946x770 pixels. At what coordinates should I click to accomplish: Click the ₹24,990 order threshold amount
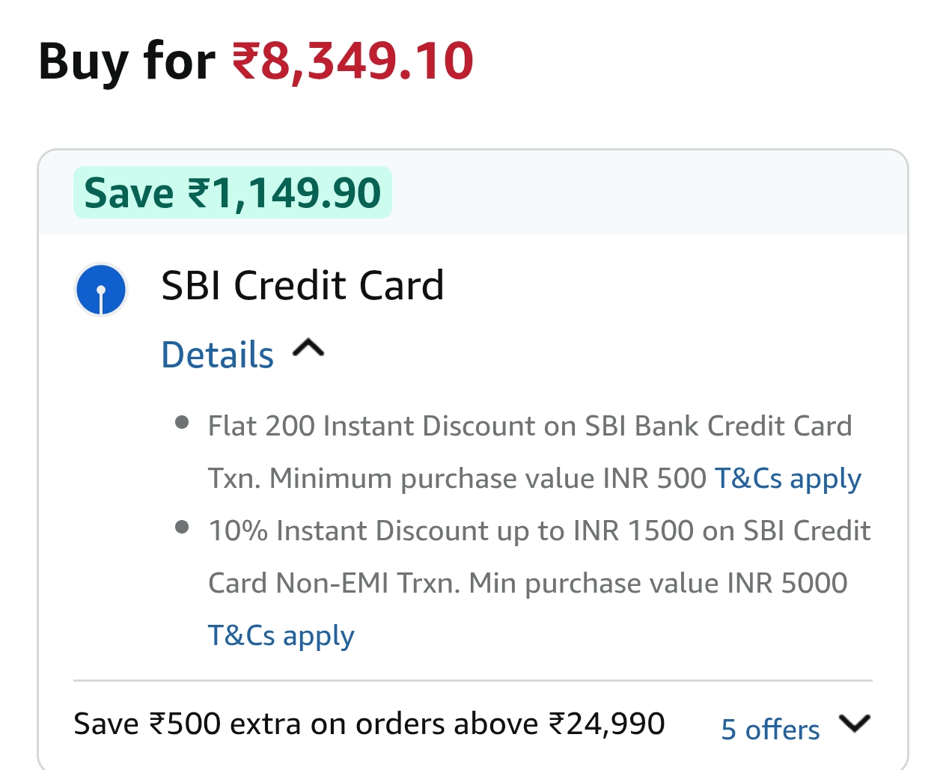[607, 724]
